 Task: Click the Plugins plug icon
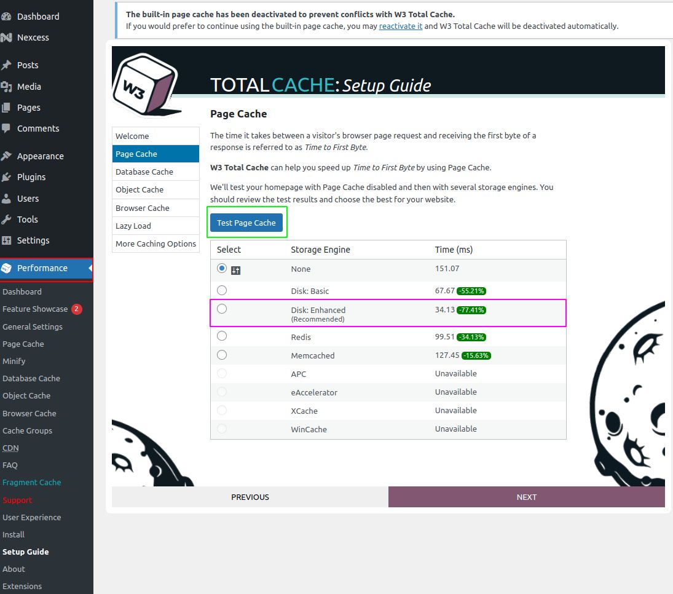coord(6,177)
